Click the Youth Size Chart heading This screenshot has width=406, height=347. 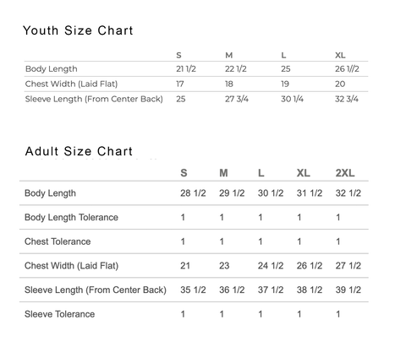pyautogui.click(x=78, y=30)
